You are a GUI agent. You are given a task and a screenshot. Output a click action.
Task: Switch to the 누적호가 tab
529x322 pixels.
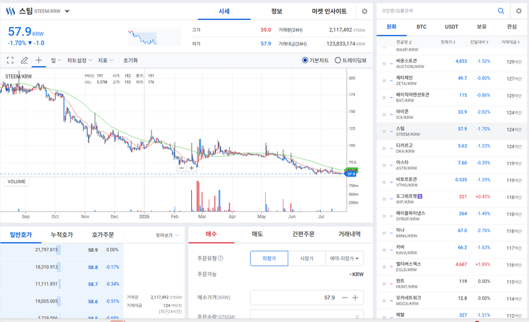(x=61, y=235)
